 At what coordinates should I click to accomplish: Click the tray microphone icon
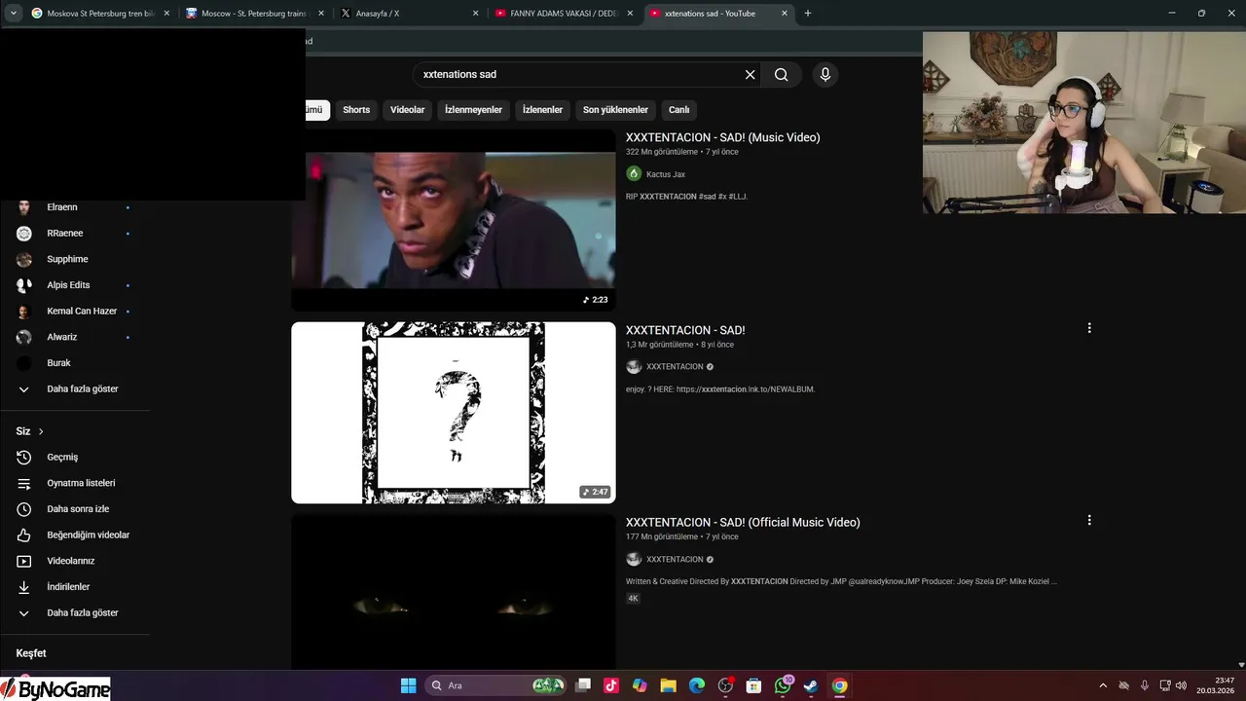(x=1144, y=685)
